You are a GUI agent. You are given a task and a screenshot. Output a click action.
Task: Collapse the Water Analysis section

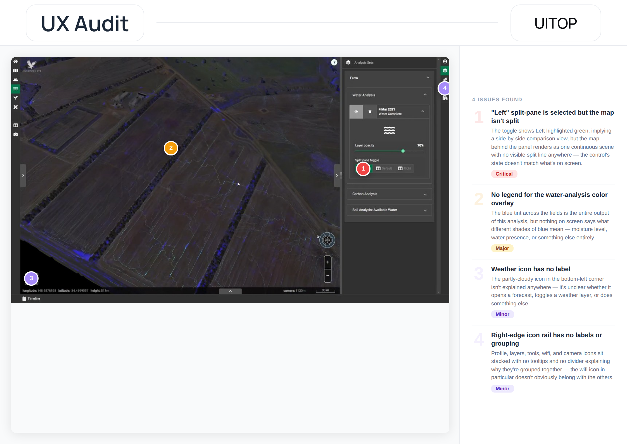coord(425,95)
